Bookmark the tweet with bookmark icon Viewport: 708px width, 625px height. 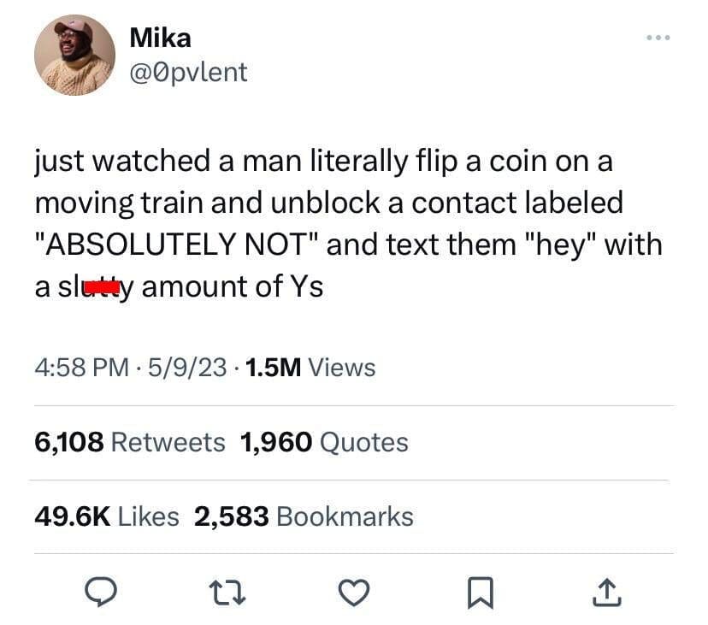tap(481, 593)
